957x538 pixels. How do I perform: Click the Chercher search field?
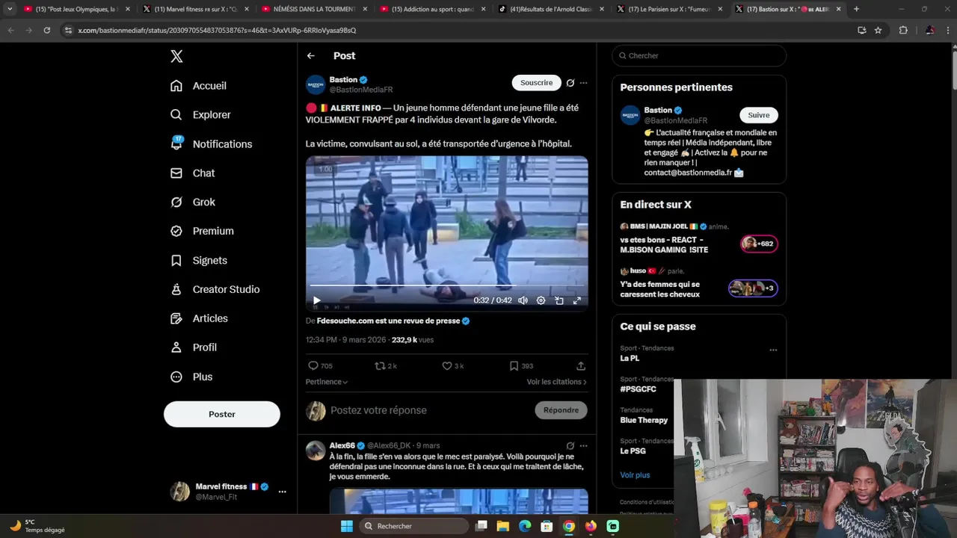point(699,56)
